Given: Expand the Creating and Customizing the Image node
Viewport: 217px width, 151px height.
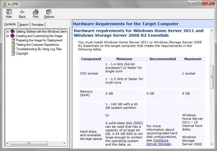Looking at the screenshot, I should coord(8,36).
